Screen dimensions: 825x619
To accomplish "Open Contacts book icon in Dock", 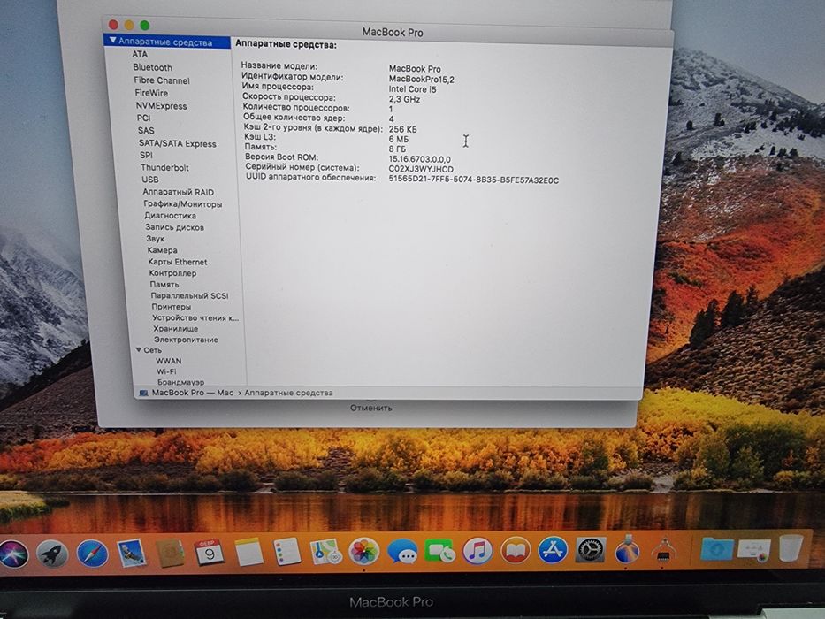I will point(170,554).
